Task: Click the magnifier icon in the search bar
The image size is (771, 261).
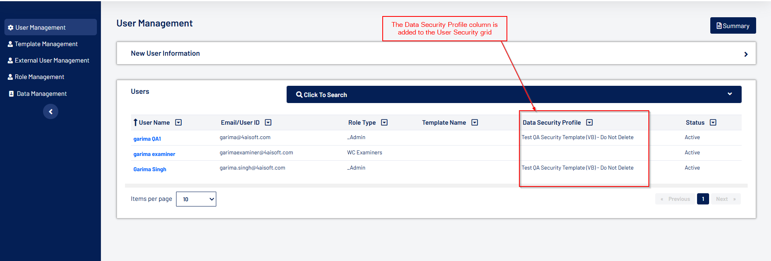Action: pyautogui.click(x=299, y=95)
